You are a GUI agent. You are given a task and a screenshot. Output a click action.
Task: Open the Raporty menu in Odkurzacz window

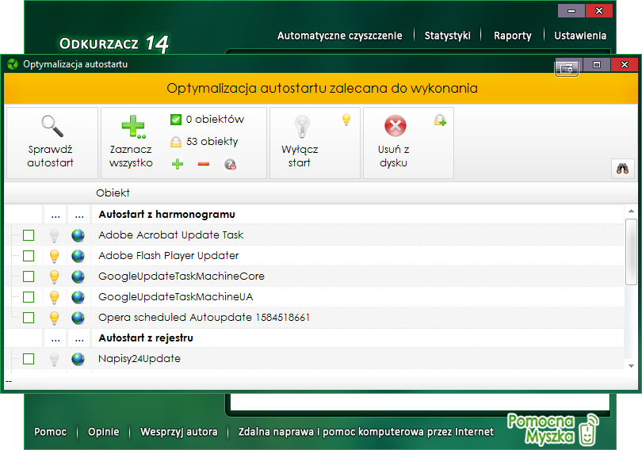pyautogui.click(x=512, y=36)
